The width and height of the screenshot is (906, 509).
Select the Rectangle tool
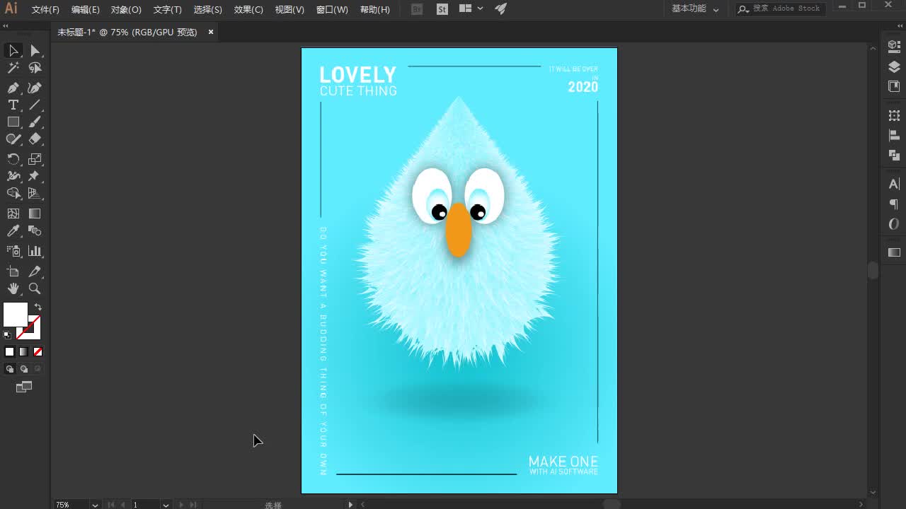pyautogui.click(x=13, y=122)
